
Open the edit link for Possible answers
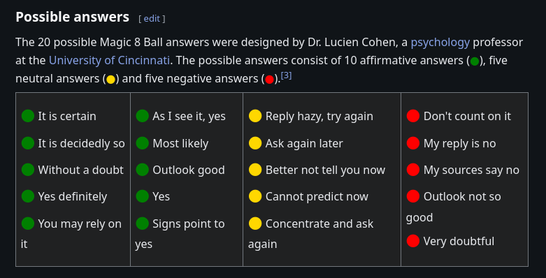[152, 18]
